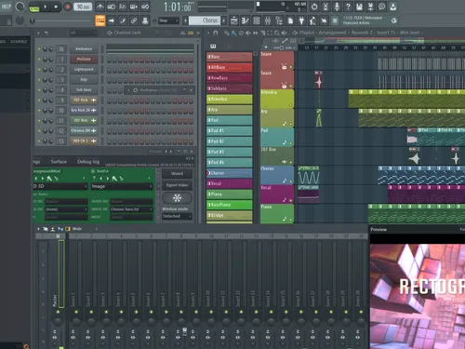The height and width of the screenshot is (349, 465).
Task: Select the BassPiano pattern in the picker
Action: tap(230, 205)
